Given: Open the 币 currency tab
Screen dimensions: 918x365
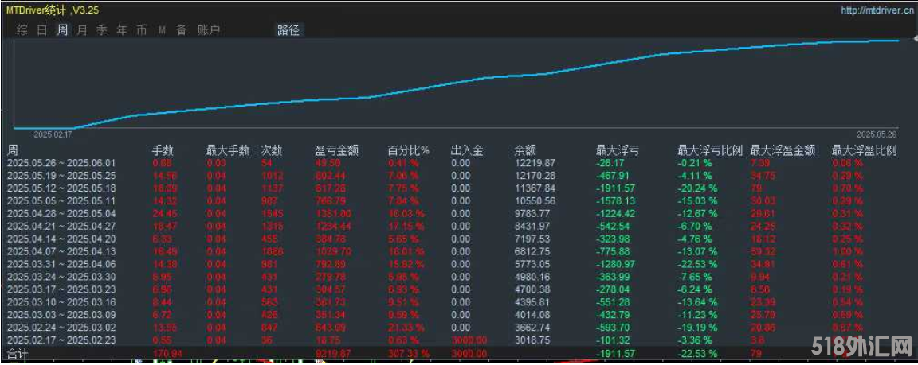Looking at the screenshot, I should coord(142,30).
